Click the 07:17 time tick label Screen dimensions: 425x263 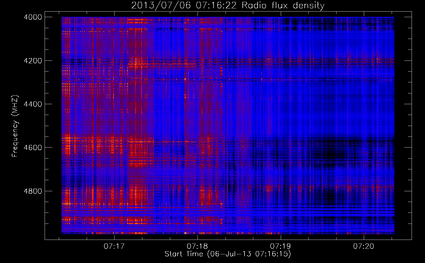(x=114, y=246)
